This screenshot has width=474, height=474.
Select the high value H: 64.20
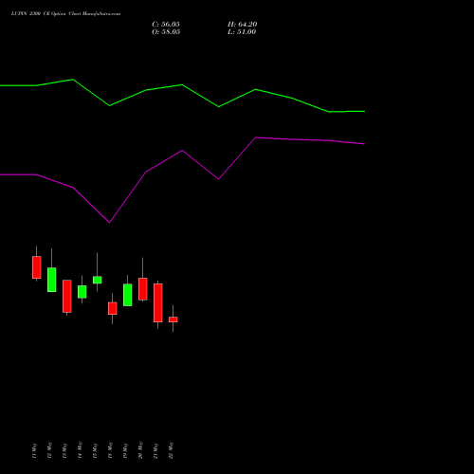coord(243,25)
